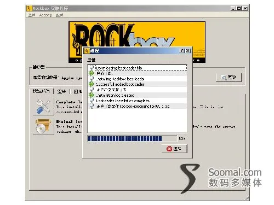This screenshot has width=274, height=205.
Task: Click the resize grip at the window corner
Action: click(x=247, y=198)
